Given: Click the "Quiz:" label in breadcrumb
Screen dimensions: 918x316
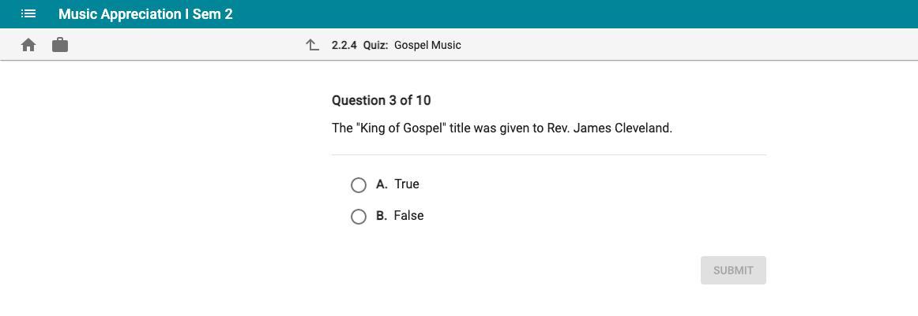Looking at the screenshot, I should [x=375, y=45].
